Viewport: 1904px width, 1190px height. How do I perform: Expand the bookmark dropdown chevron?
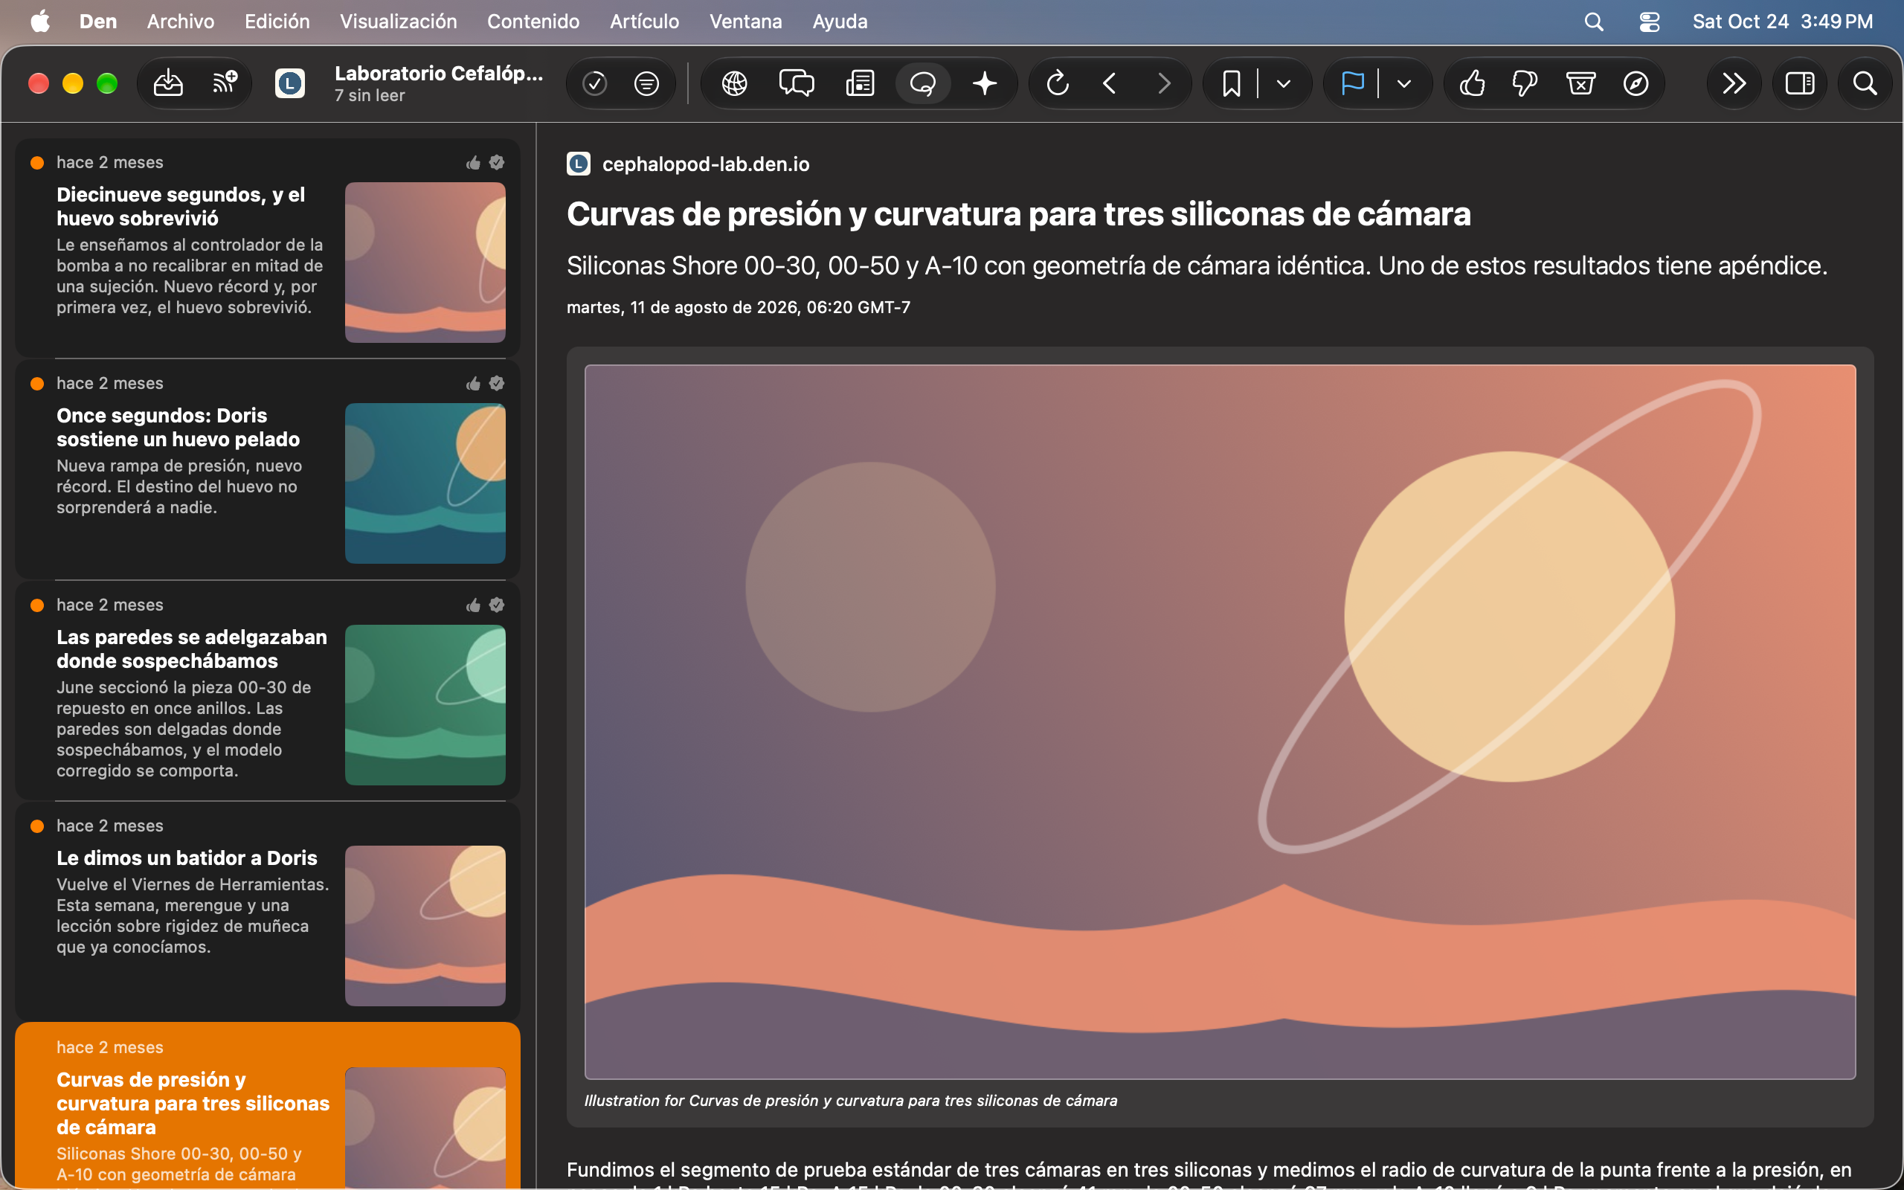1283,83
